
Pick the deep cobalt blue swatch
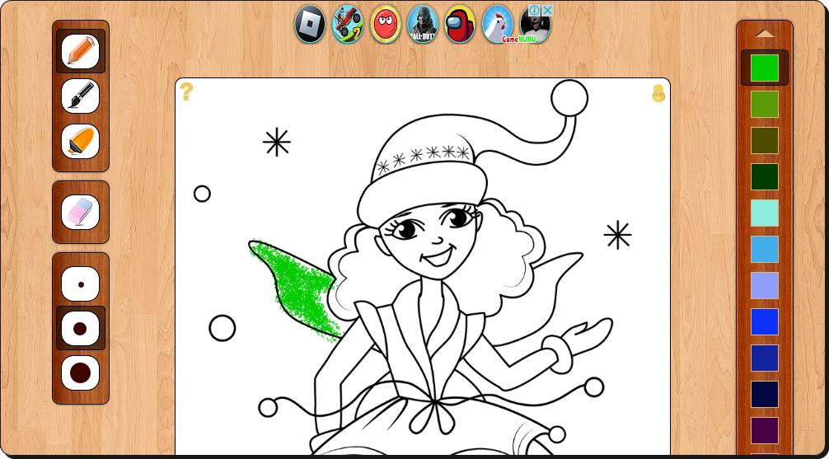point(765,358)
